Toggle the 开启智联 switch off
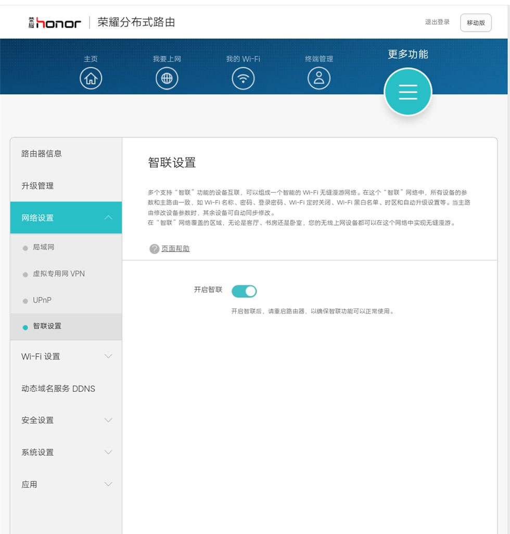The width and height of the screenshot is (510, 534). 244,291
